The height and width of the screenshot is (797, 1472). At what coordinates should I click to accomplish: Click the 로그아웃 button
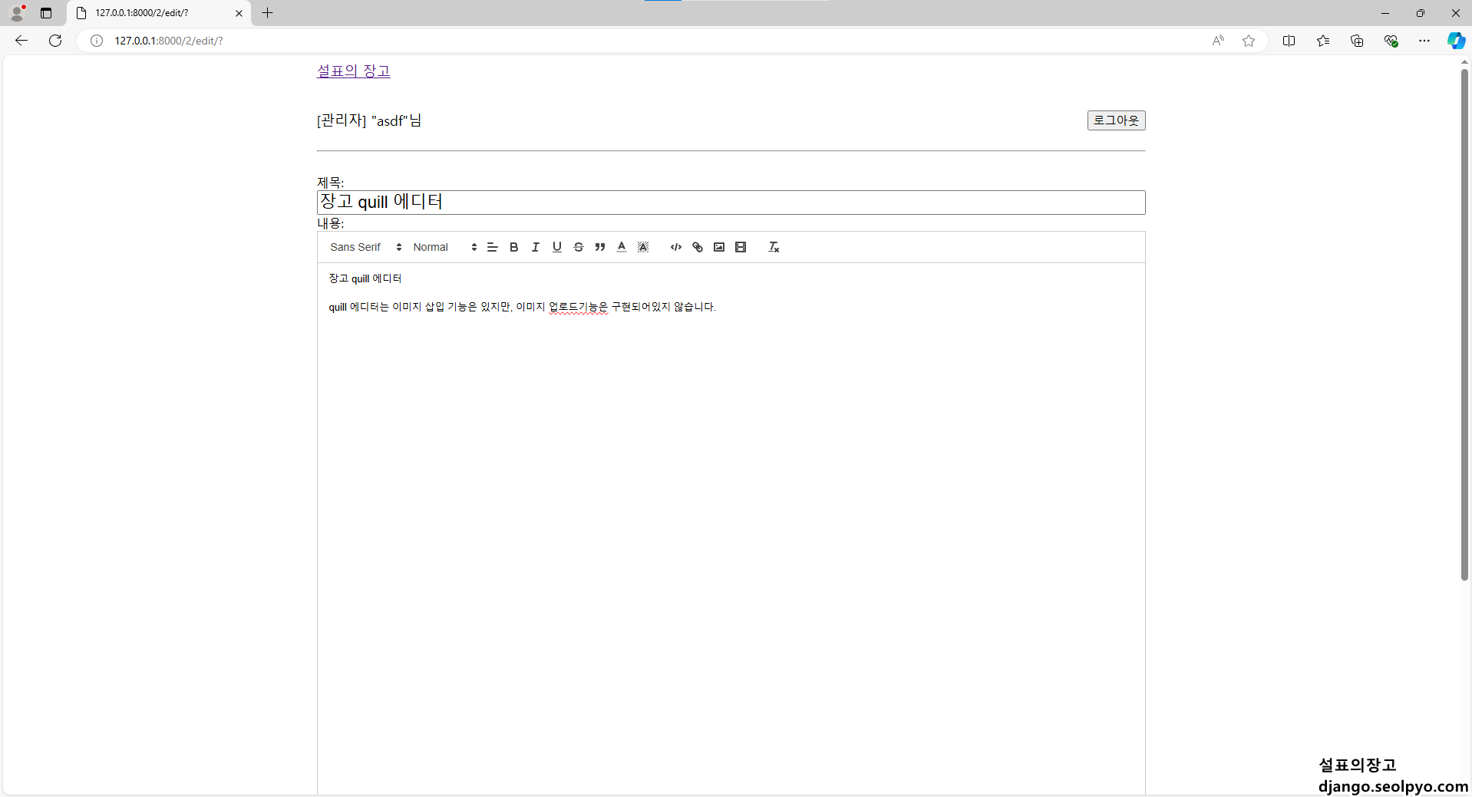coord(1116,120)
